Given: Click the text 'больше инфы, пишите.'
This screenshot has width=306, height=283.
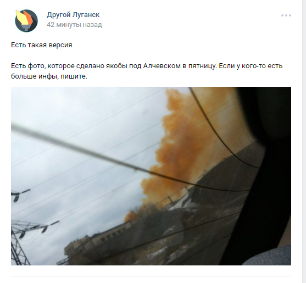Looking at the screenshot, I should tap(49, 76).
